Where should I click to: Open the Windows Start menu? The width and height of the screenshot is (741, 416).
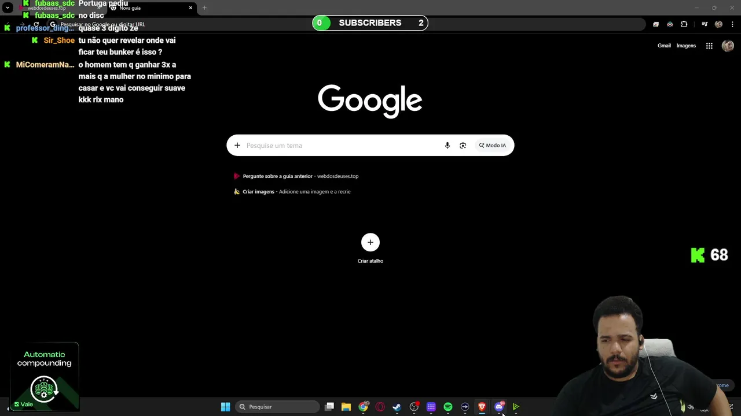coord(226,407)
